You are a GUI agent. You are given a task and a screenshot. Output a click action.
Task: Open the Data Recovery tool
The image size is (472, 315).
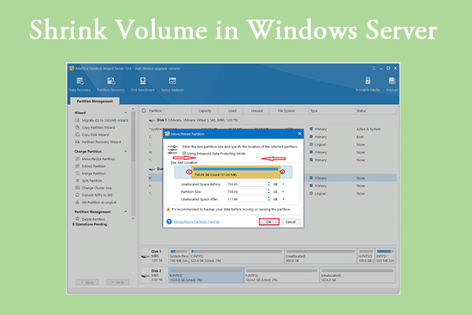[x=79, y=84]
